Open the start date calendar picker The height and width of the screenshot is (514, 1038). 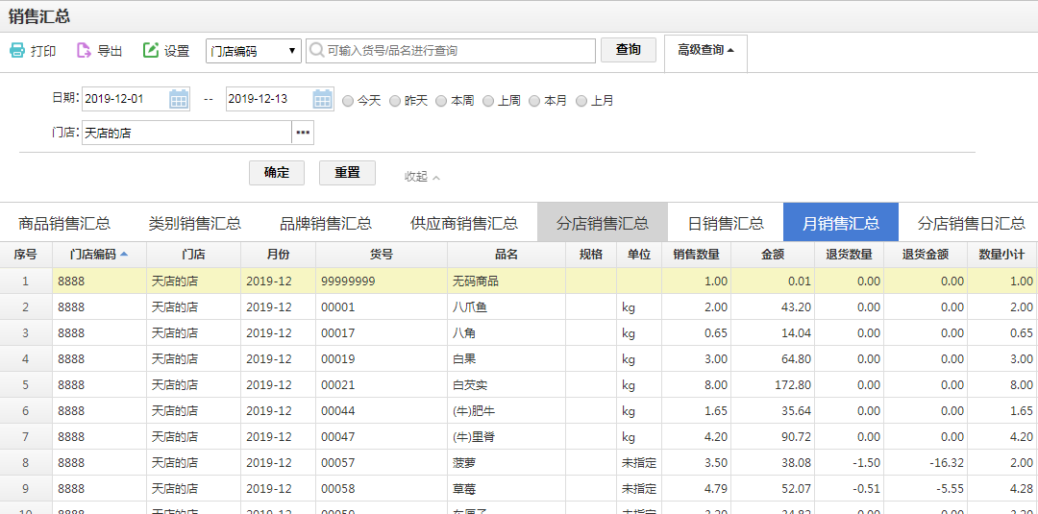(179, 99)
